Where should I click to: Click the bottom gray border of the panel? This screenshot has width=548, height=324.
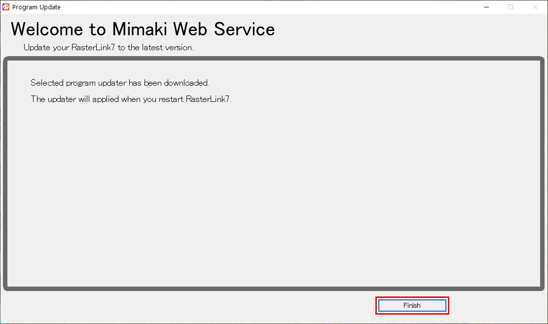pos(274,289)
